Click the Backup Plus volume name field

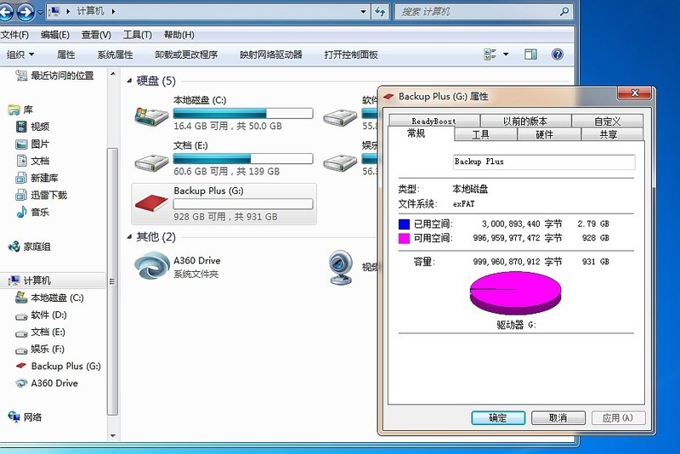(x=544, y=162)
